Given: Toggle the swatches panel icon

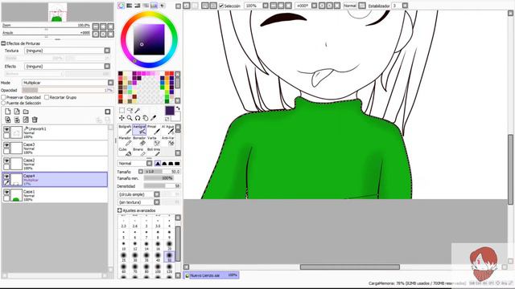Looking at the screenshot, I should [x=154, y=6].
